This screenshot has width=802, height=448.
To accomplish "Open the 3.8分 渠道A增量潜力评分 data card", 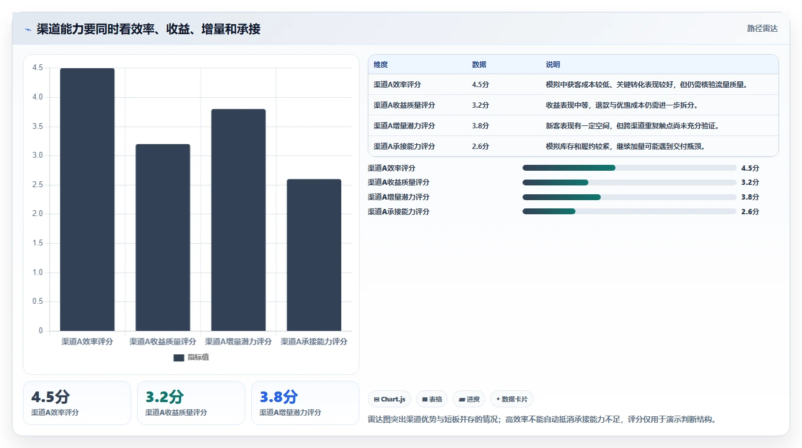I will [305, 403].
